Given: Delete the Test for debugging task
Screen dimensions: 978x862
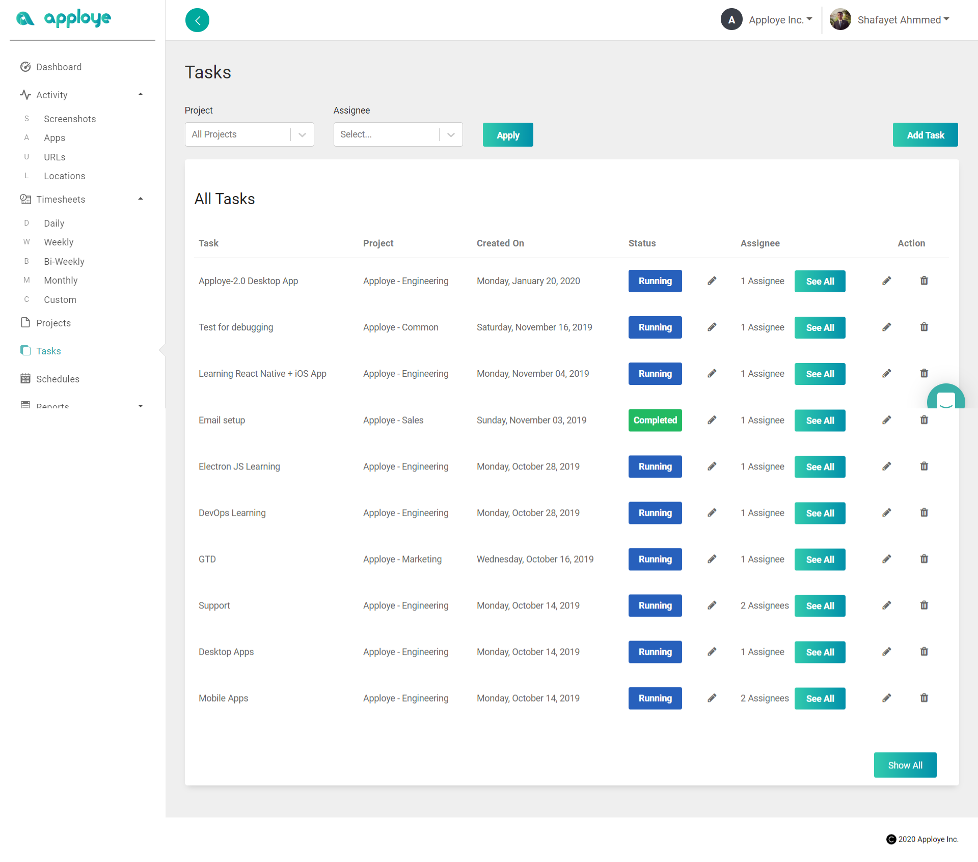Looking at the screenshot, I should click(x=924, y=327).
